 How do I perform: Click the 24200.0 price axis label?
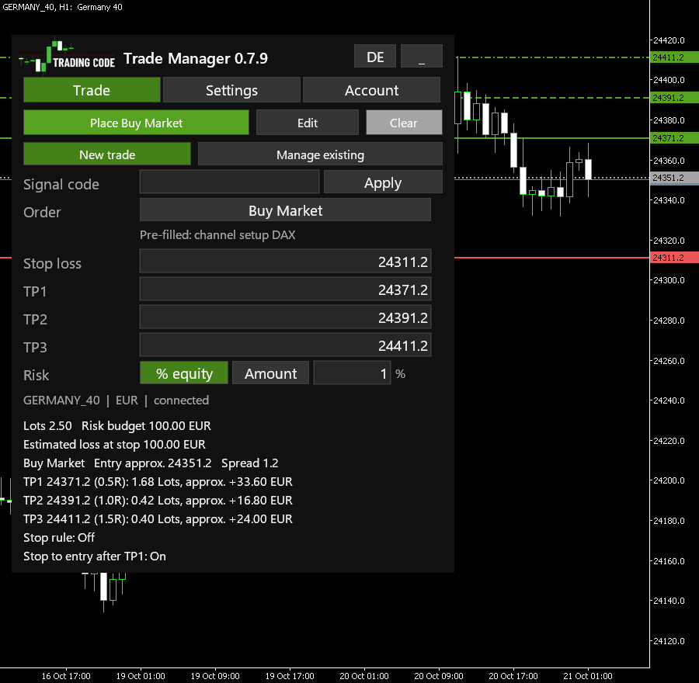[x=669, y=480]
